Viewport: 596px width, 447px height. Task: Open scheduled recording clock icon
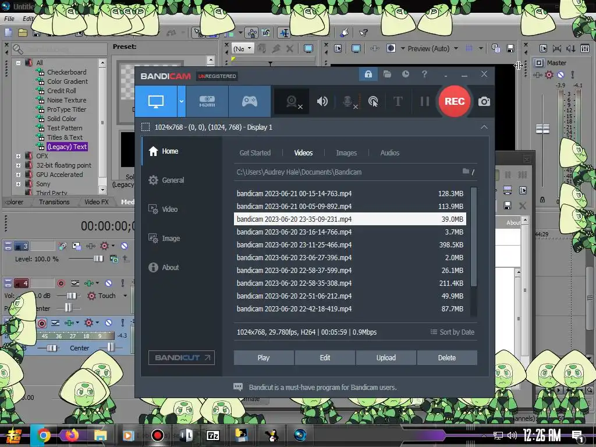[x=406, y=74]
